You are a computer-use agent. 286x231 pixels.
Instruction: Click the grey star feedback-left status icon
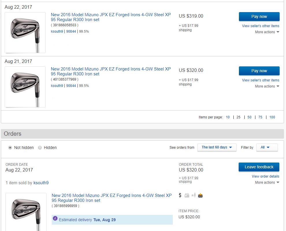click(194, 195)
